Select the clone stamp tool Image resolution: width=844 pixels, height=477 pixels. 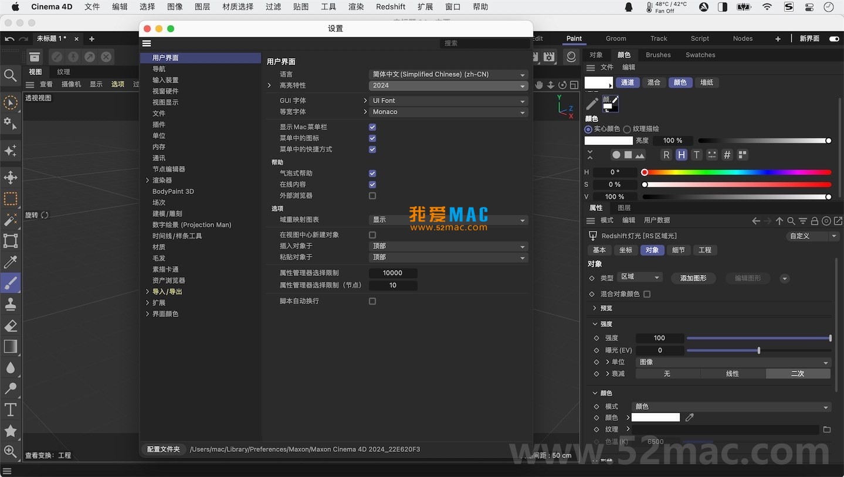[11, 304]
